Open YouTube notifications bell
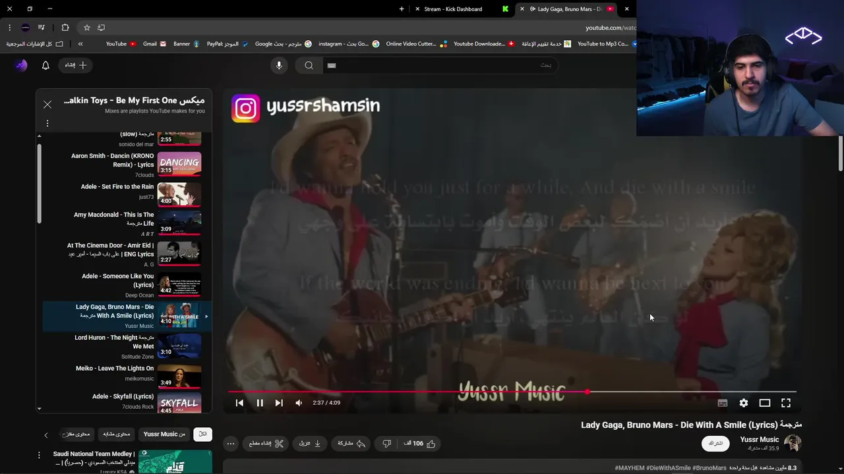Screen dimensions: 844x474 click(45, 65)
